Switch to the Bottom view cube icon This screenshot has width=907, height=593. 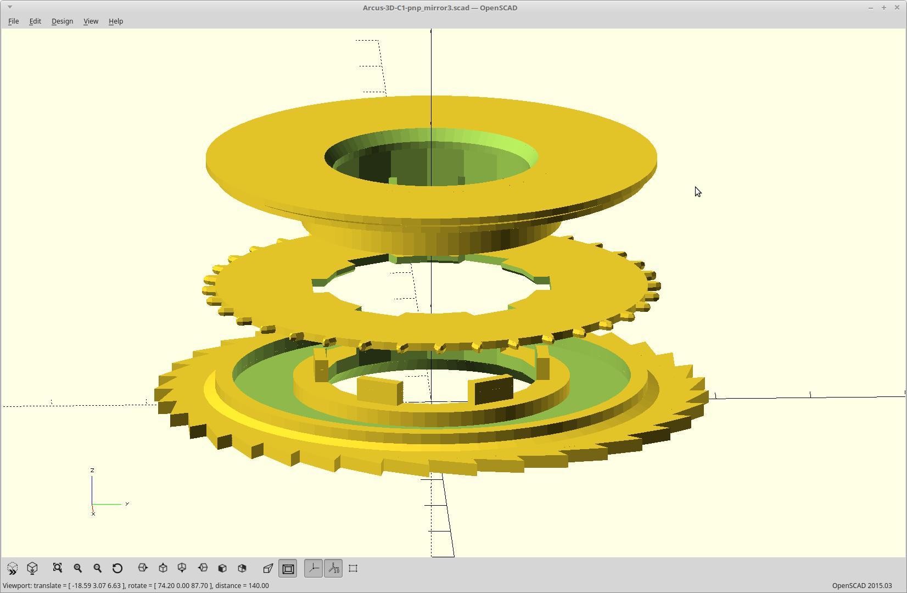coord(182,568)
